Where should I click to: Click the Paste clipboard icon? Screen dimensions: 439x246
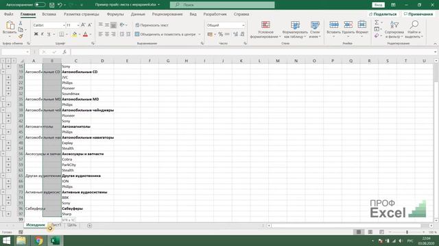coord(10,25)
